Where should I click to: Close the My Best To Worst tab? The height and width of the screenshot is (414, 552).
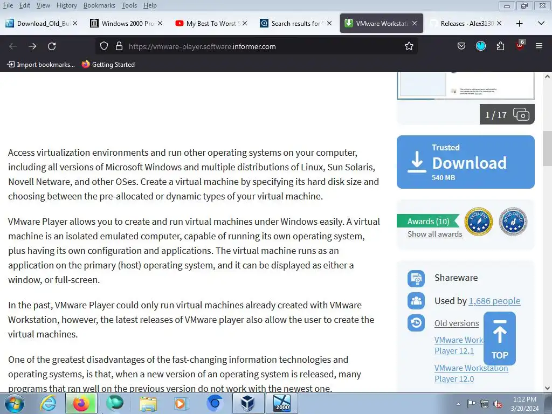pos(245,23)
